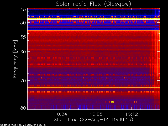168x126 pixels.
Task: Click the 10:04 time tick label
Action: [x=61, y=114]
